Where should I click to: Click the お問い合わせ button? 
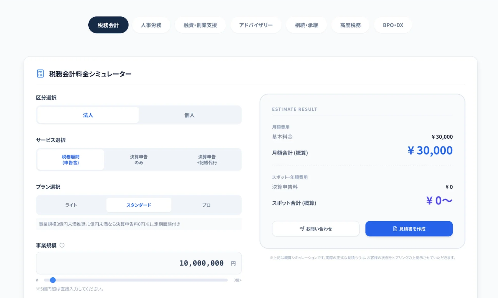(316, 228)
